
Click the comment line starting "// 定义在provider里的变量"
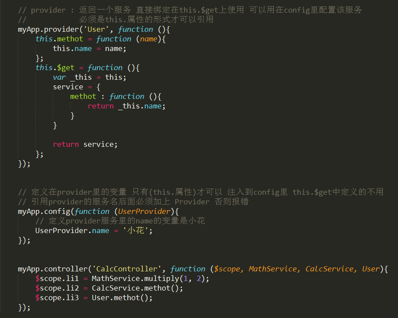[x=201, y=192]
